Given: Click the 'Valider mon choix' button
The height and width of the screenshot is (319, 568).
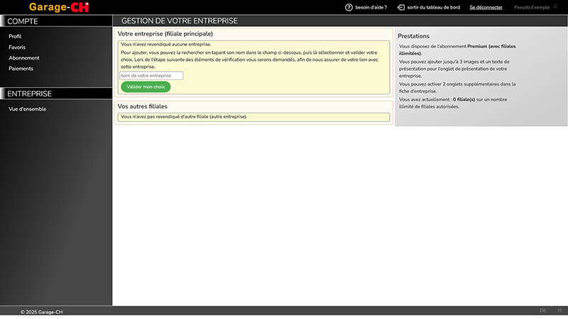Looking at the screenshot, I should (x=146, y=86).
